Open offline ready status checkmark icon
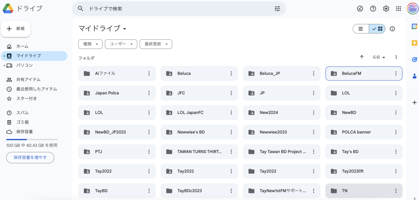 360,9
